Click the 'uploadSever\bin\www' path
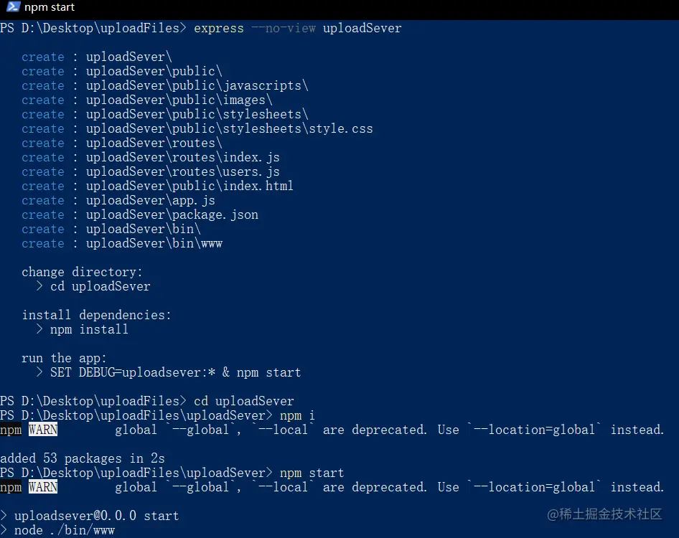The height and width of the screenshot is (538, 679). pyautogui.click(x=154, y=243)
